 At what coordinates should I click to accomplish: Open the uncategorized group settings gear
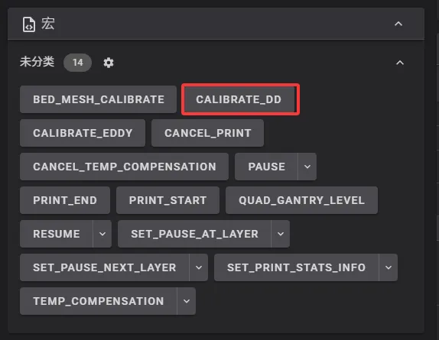pos(109,63)
